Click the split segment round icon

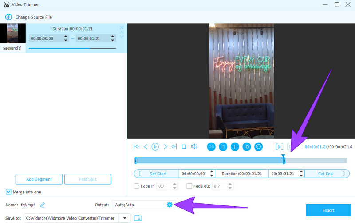click(211, 147)
